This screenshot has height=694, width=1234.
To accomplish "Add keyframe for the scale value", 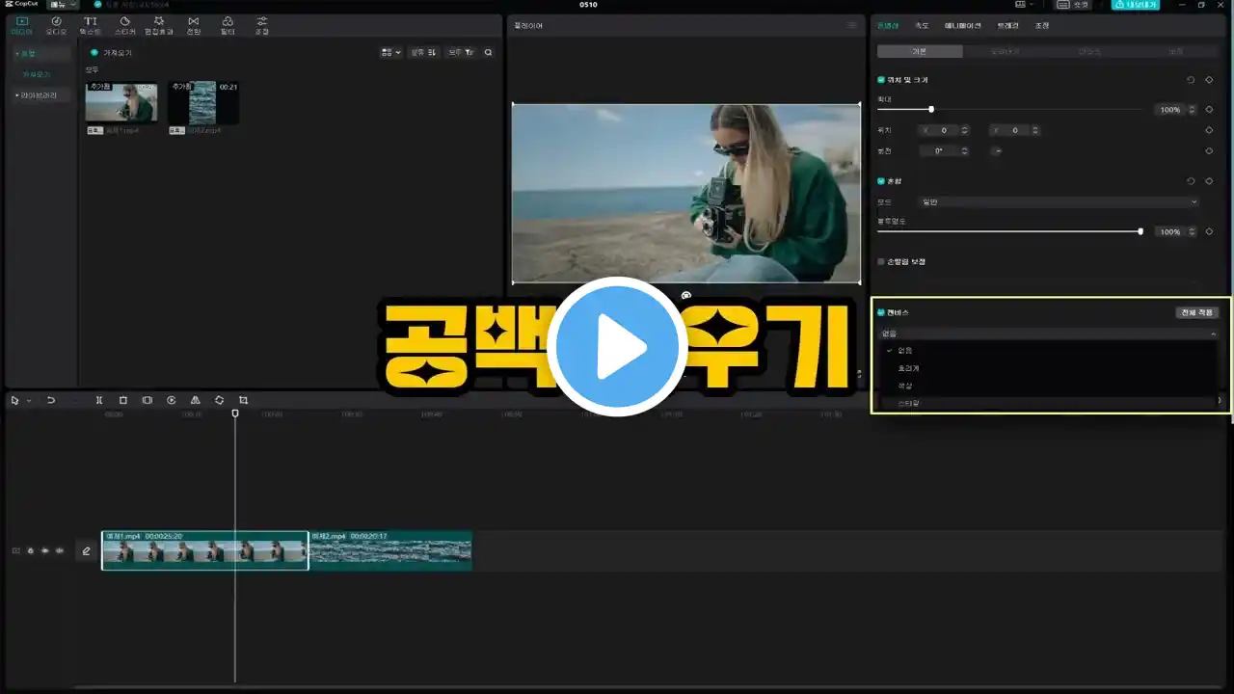I will (1209, 110).
